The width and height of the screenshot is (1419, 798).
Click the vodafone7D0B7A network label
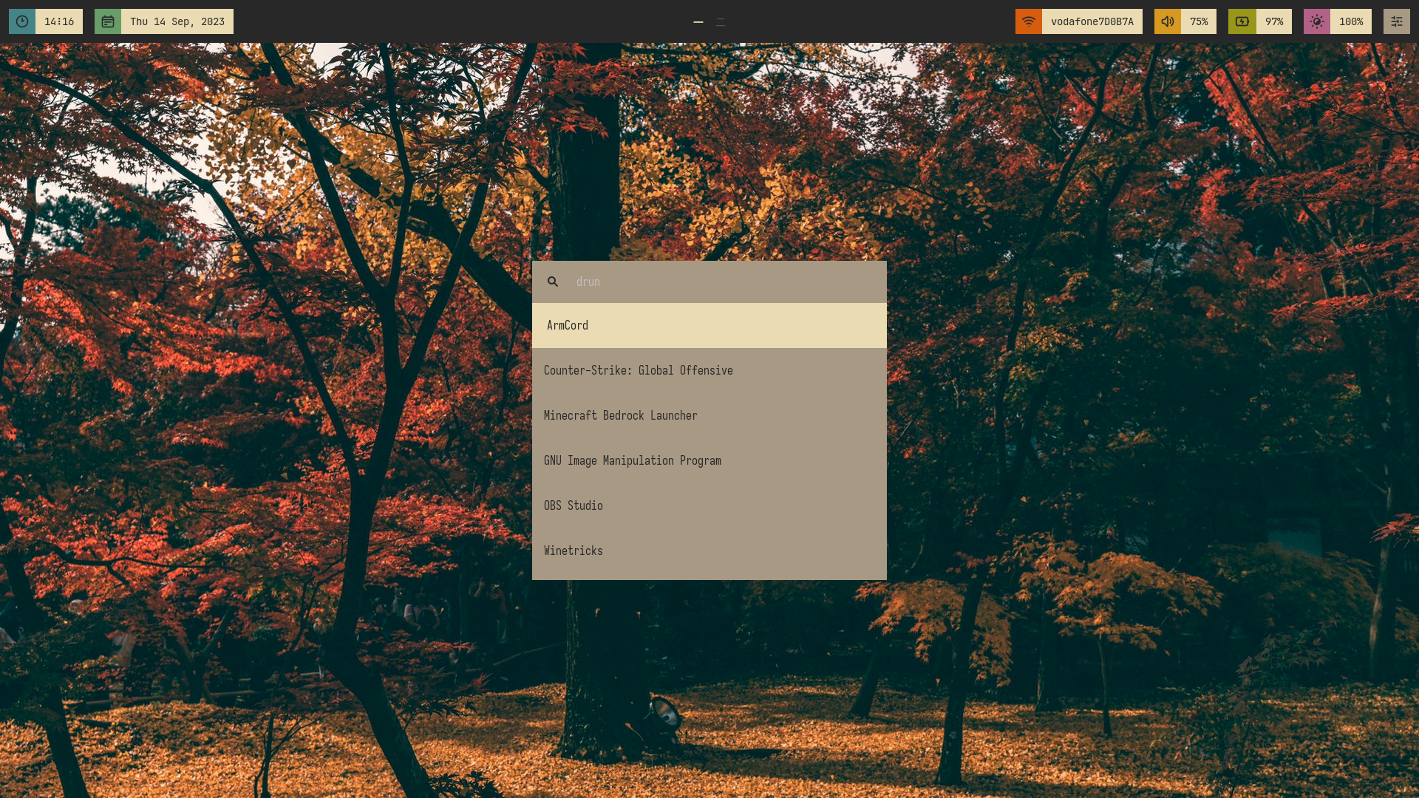(x=1092, y=21)
